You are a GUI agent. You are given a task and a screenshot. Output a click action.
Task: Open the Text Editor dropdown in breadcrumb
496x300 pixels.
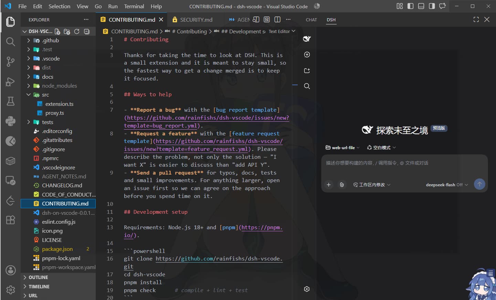click(x=282, y=31)
